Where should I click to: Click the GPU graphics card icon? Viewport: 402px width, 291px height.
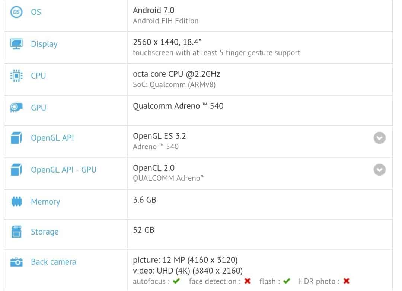click(x=16, y=108)
